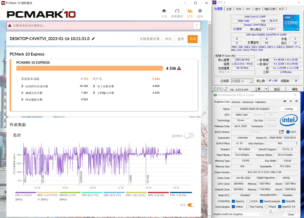
Task: Click the document writing marker line on chart
Action: tap(129, 164)
